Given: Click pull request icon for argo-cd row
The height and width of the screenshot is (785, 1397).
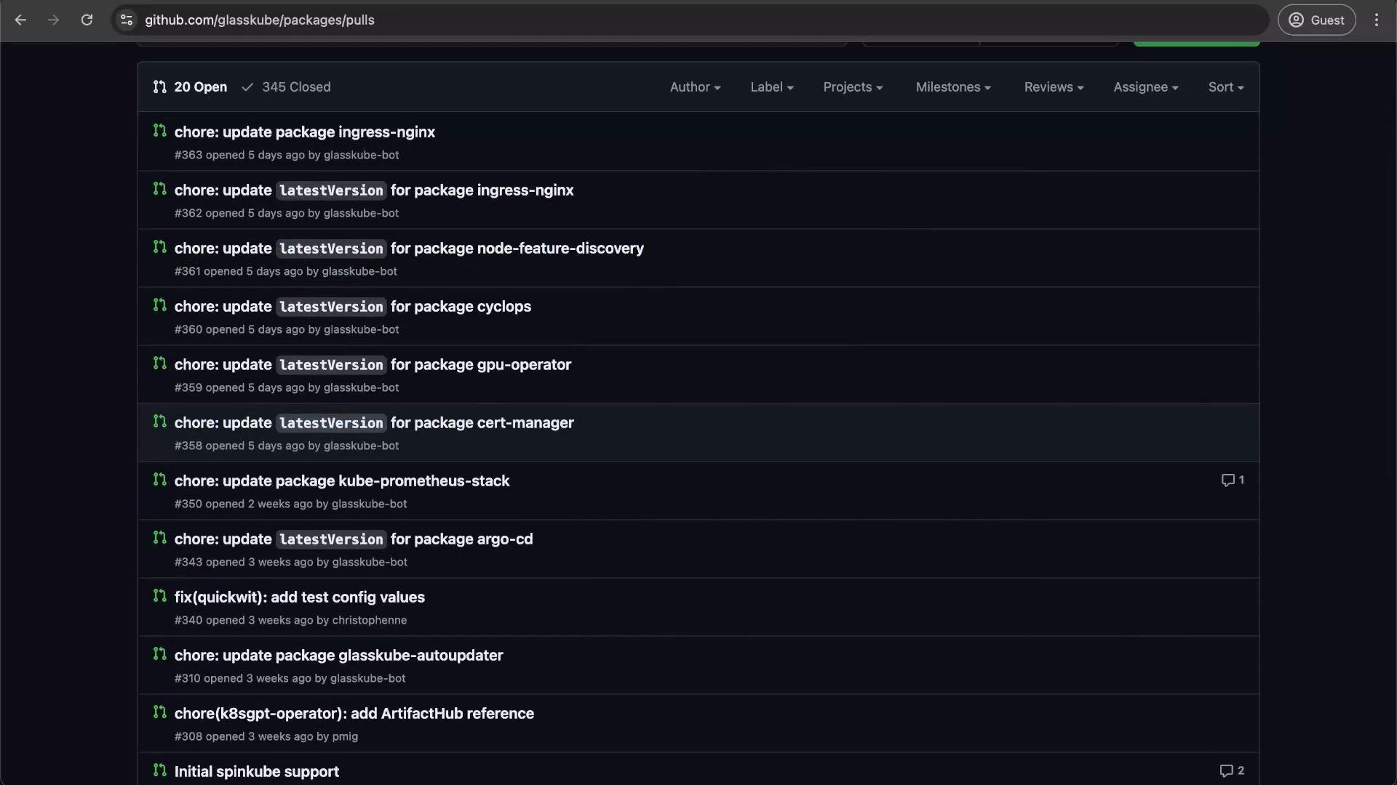Looking at the screenshot, I should (x=160, y=538).
